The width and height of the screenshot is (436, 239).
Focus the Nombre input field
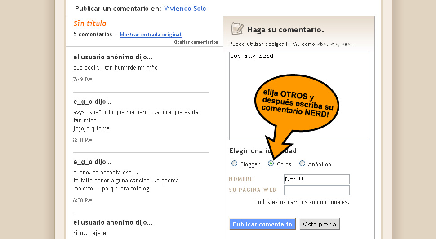[317, 179]
